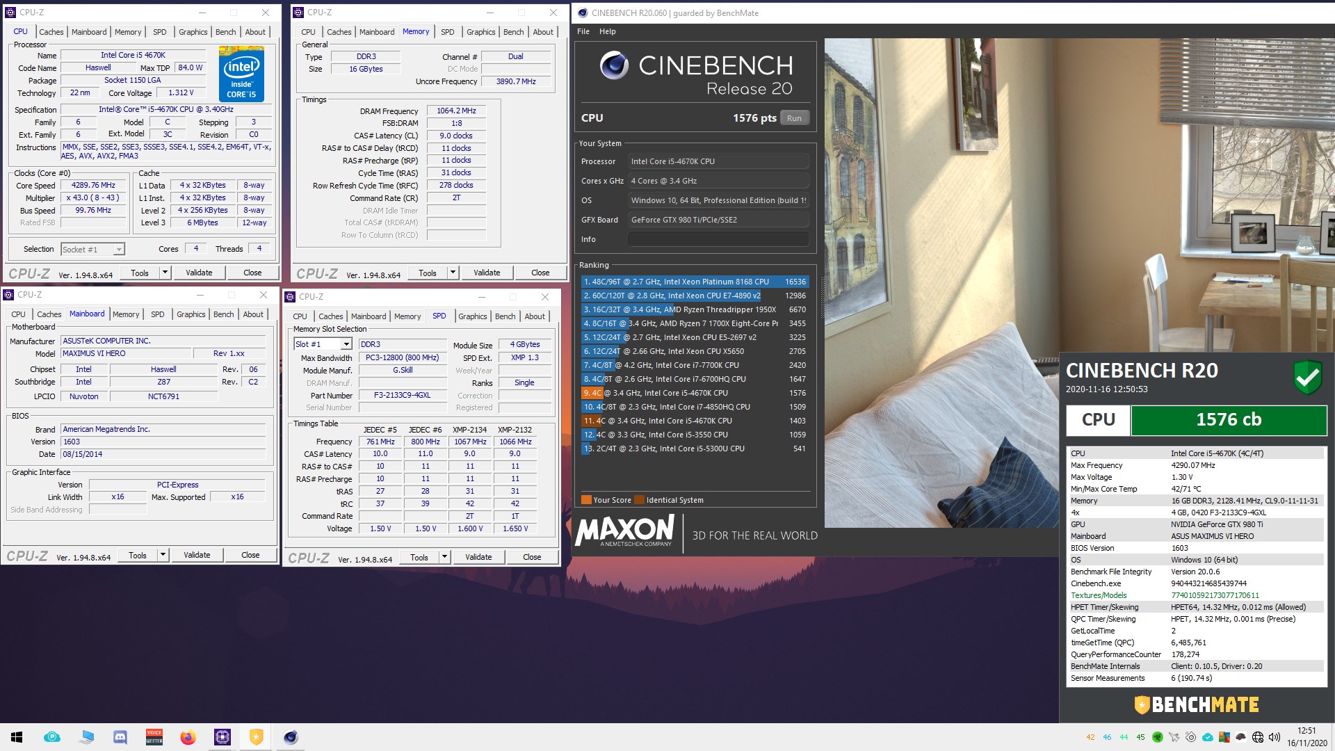
Task: Open the network status tray icon
Action: click(1258, 737)
